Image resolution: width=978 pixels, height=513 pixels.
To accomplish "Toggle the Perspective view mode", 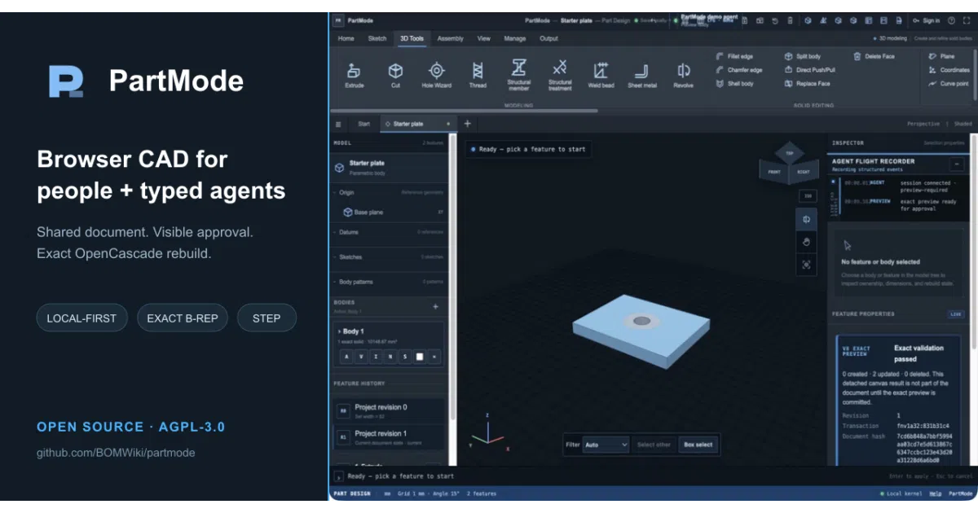I will 923,124.
